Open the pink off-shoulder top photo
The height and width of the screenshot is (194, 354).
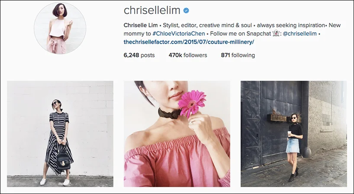tap(177, 134)
